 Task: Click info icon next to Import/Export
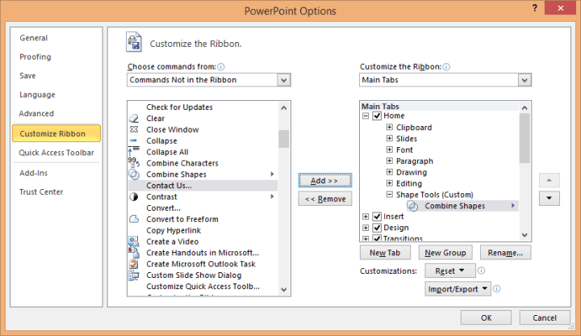497,288
